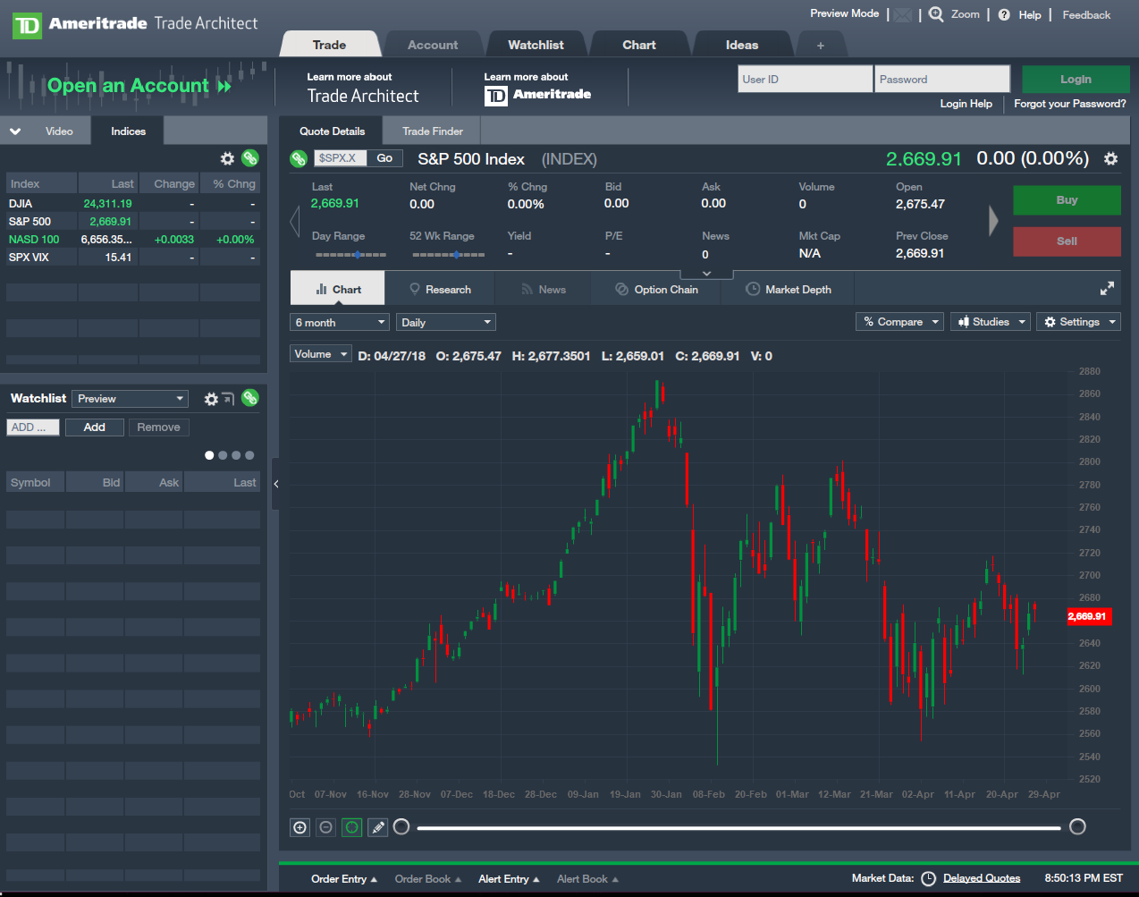Click the Delayed Quotes clock icon
The width and height of the screenshot is (1139, 897).
928,878
